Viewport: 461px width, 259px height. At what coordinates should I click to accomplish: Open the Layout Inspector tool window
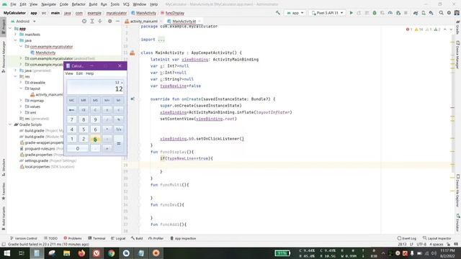(437, 238)
